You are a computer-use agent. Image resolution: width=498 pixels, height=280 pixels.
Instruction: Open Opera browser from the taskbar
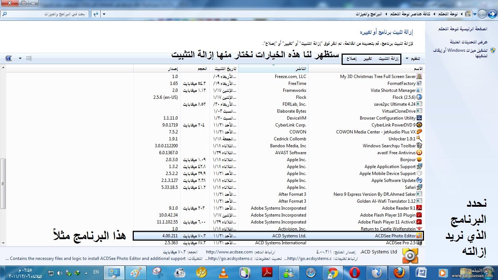coord(354,273)
